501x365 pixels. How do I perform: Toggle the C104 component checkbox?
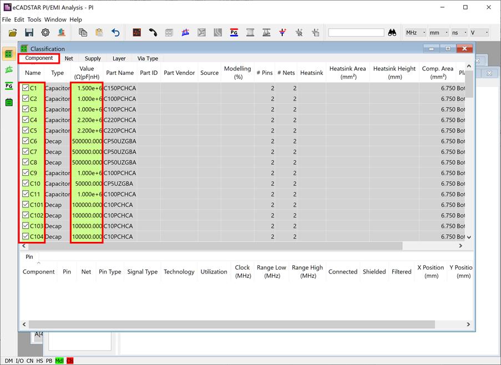26,236
